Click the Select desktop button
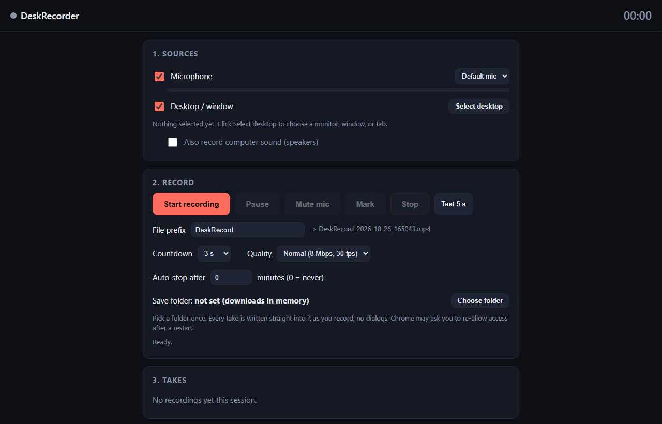 479,106
